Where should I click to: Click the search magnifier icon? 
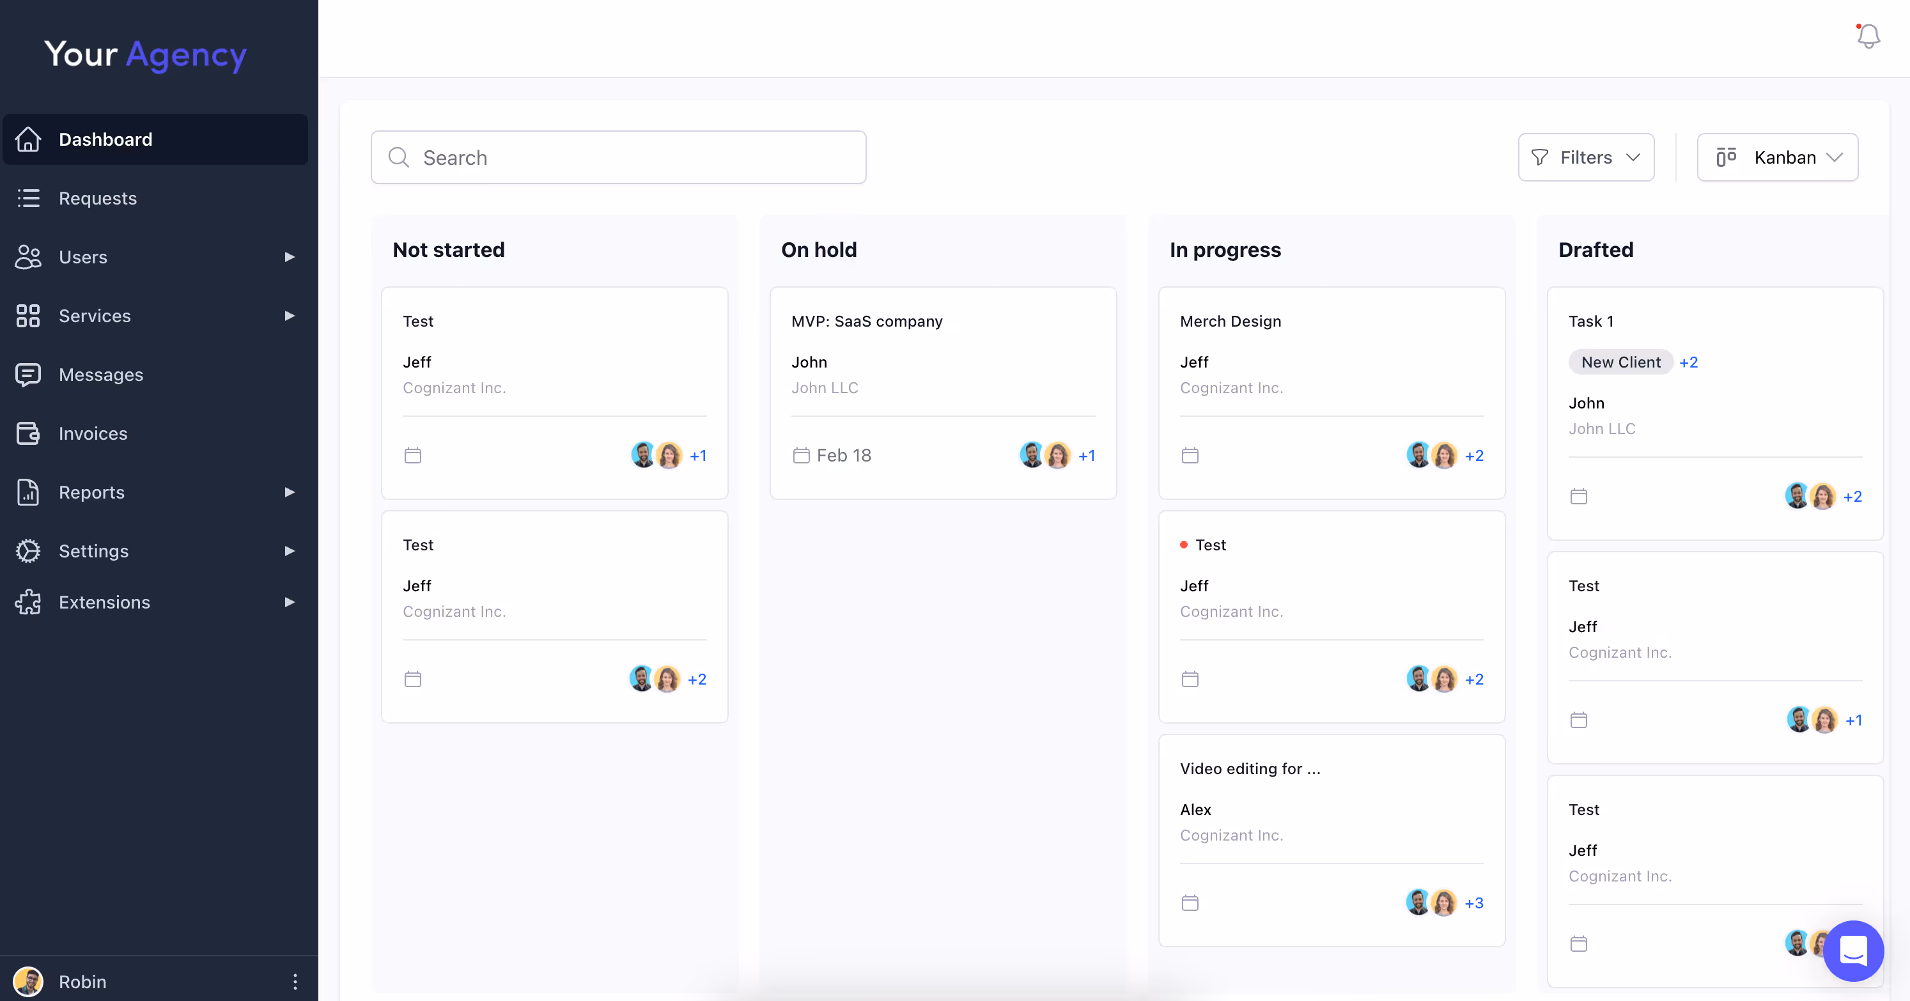[x=399, y=157]
